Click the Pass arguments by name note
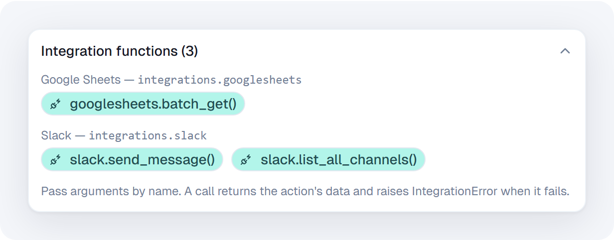This screenshot has height=240, width=614. coord(305,191)
